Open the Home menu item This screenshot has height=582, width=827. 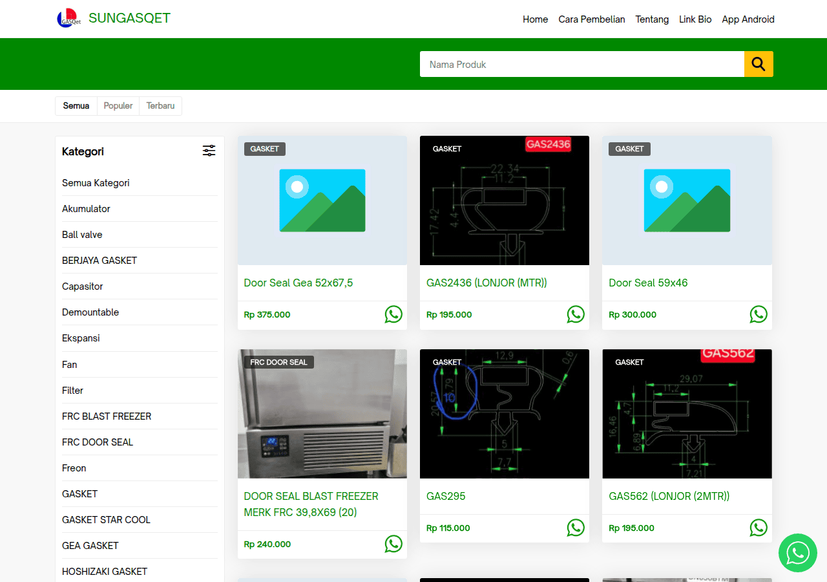(535, 19)
